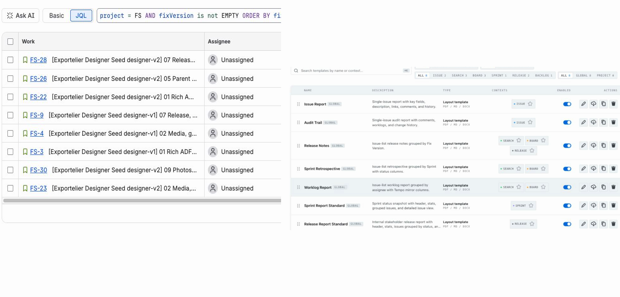The image size is (620, 297).
Task: Download the Issue Report template
Action: point(593,104)
